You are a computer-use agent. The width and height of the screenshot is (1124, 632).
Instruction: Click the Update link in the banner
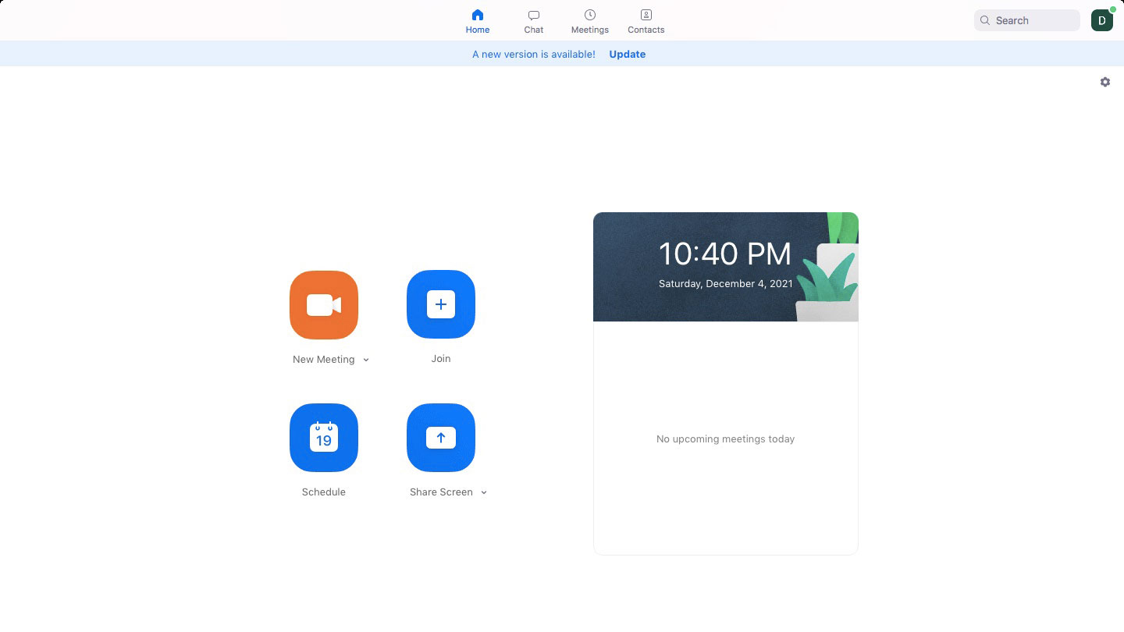628,54
